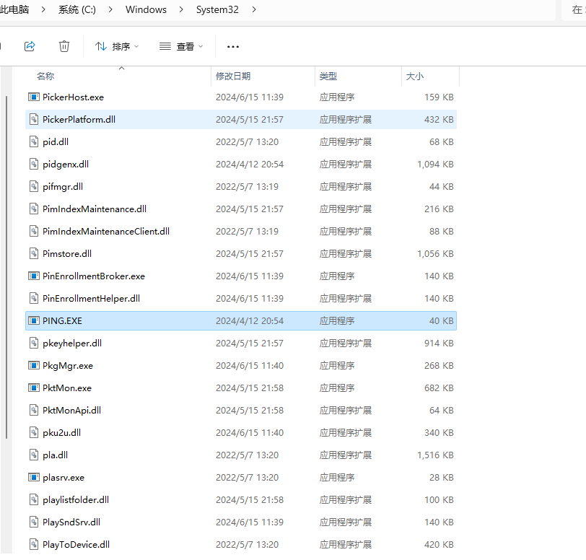This screenshot has width=586, height=560.
Task: Select pla.dll file icon
Action: pyautogui.click(x=34, y=455)
